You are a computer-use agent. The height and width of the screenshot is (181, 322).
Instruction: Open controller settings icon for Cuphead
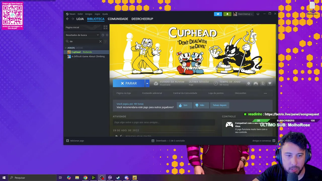pyautogui.click(x=256, y=83)
